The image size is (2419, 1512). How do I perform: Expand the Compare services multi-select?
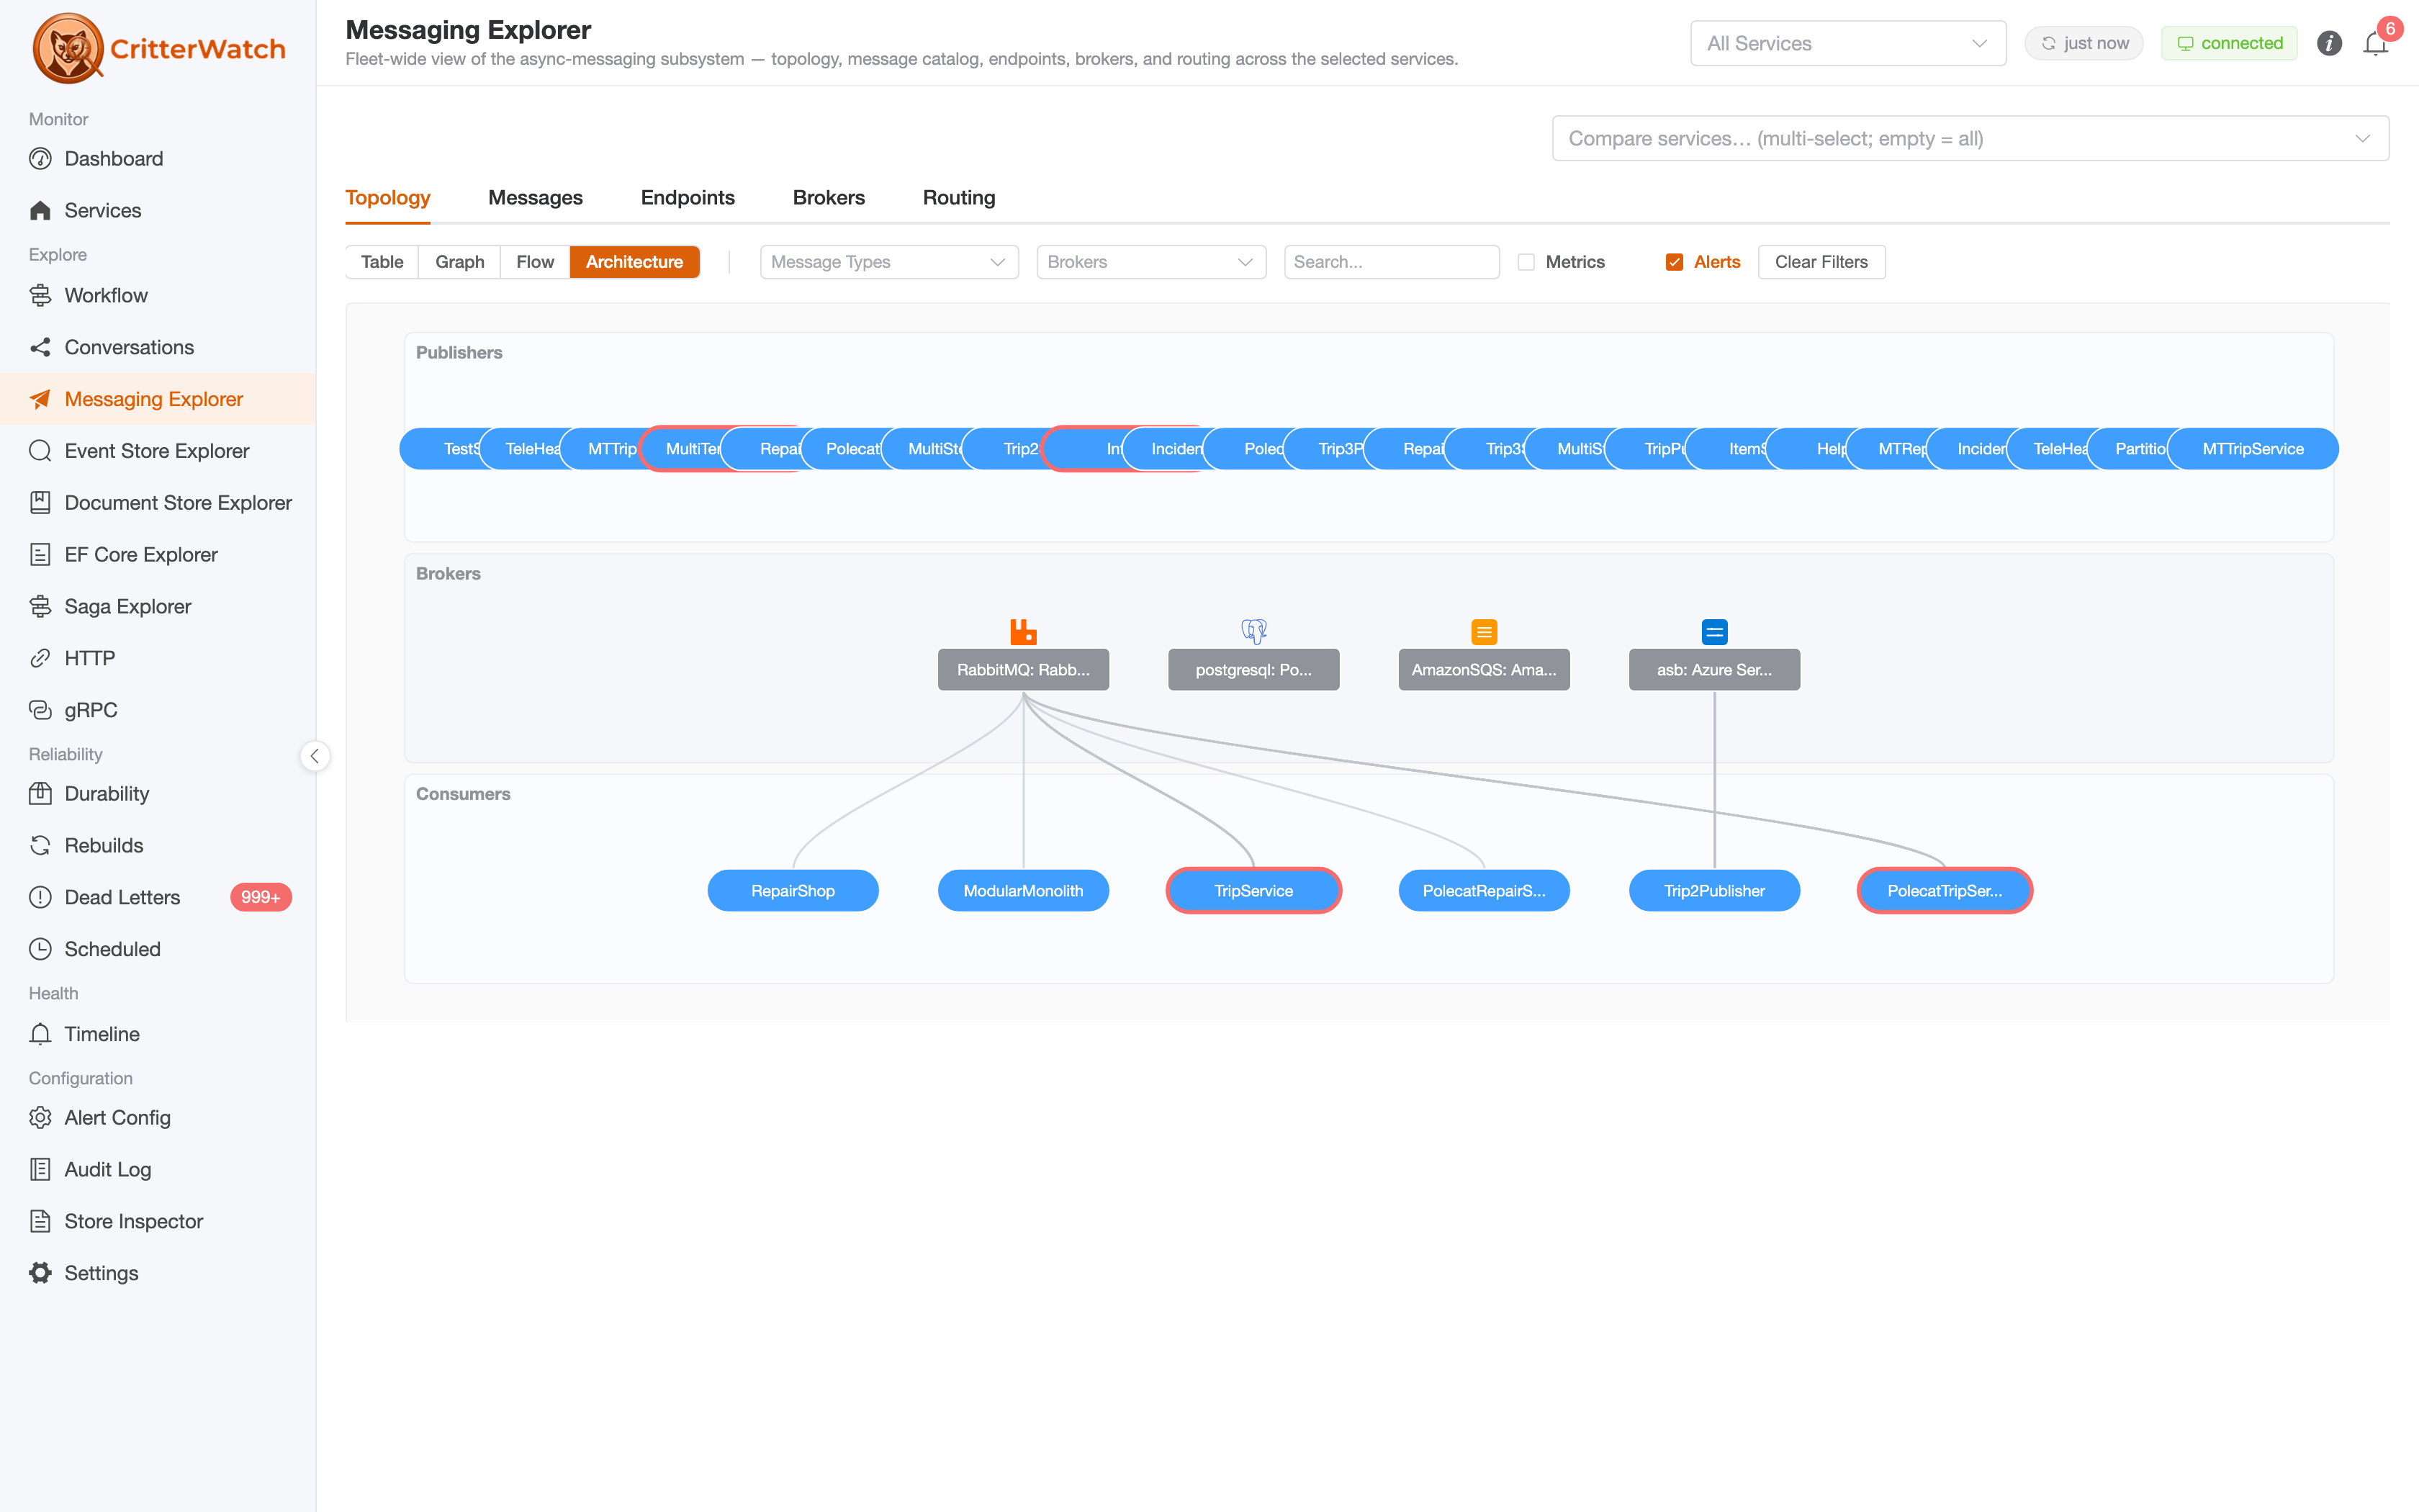pos(1970,139)
